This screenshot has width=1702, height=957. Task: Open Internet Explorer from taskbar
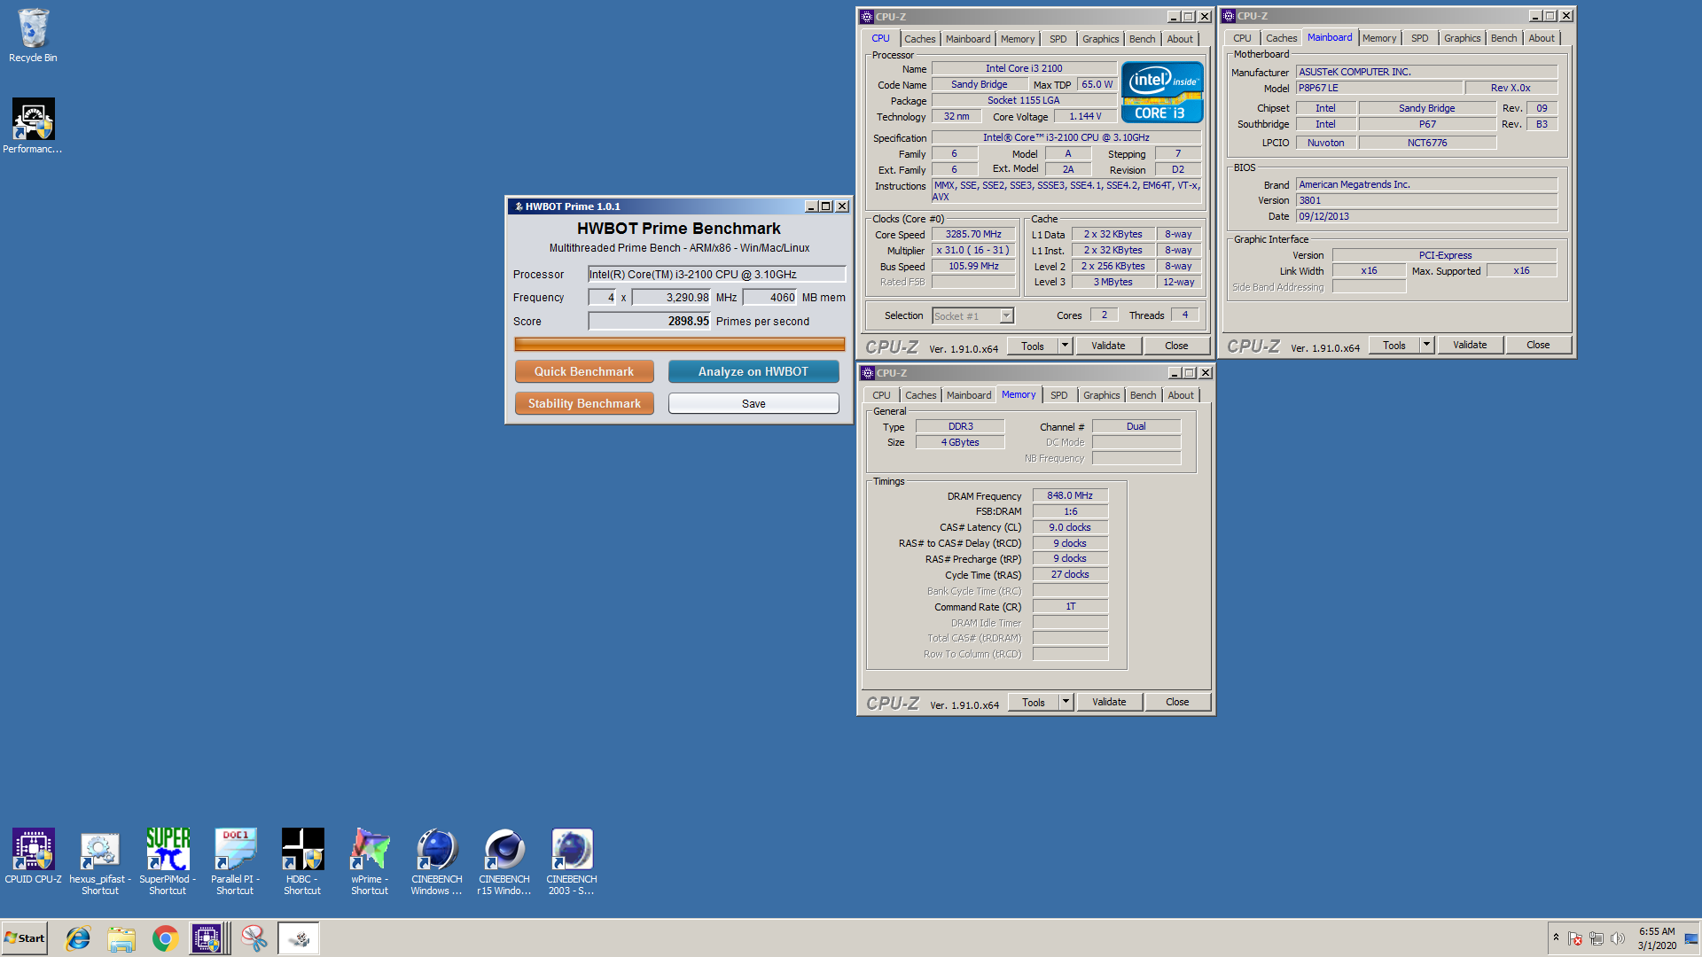tap(78, 938)
